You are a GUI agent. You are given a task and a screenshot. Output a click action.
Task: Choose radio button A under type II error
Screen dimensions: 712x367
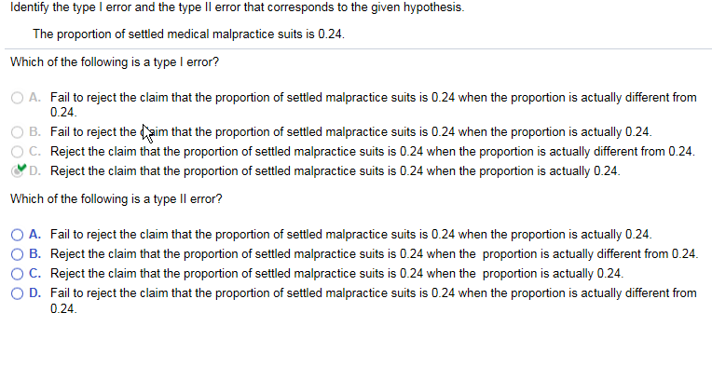tap(18, 235)
